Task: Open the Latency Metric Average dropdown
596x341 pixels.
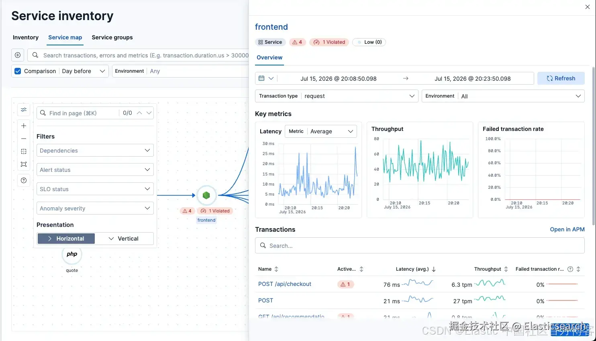Action: 321,131
